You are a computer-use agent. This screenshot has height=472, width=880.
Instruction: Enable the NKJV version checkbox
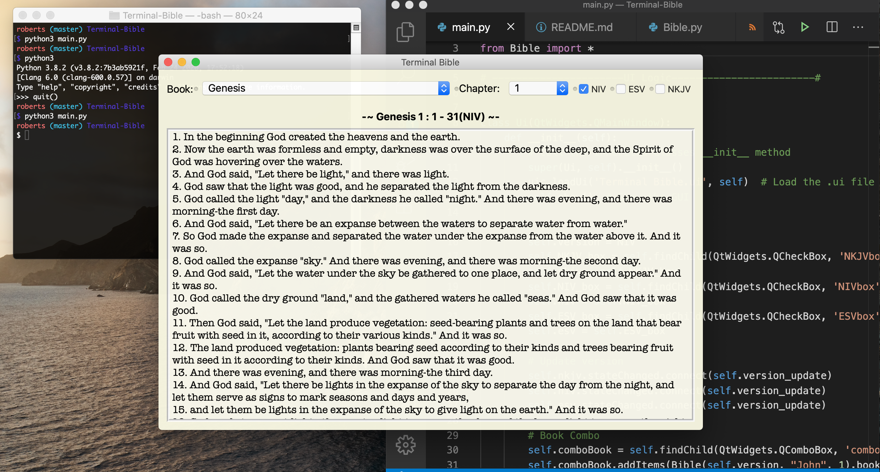pyautogui.click(x=660, y=89)
